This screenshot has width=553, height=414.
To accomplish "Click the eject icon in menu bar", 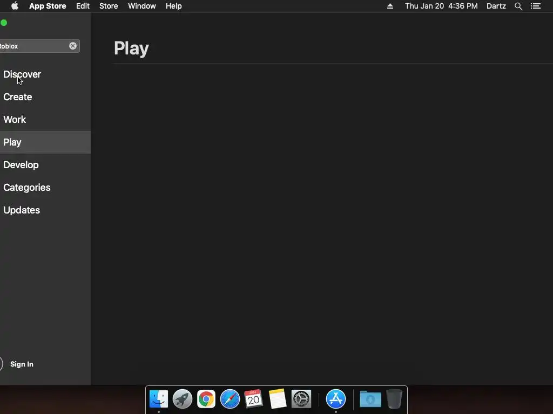I will pyautogui.click(x=390, y=6).
